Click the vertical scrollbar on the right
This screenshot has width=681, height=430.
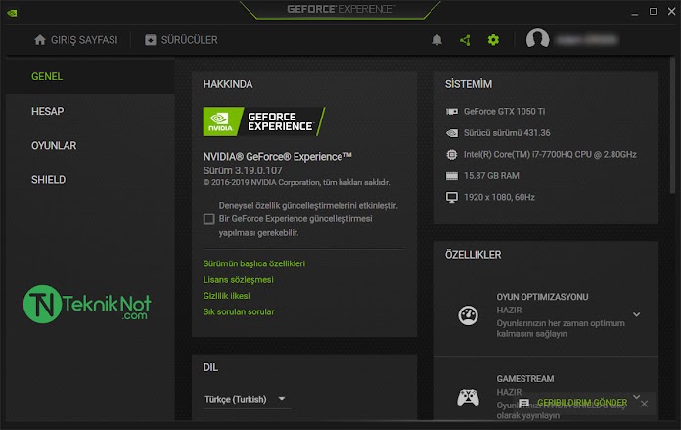[673, 126]
